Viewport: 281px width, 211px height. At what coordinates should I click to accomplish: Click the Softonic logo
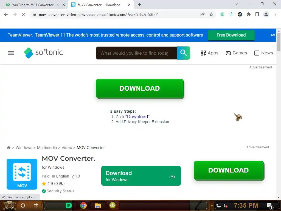coord(44,53)
